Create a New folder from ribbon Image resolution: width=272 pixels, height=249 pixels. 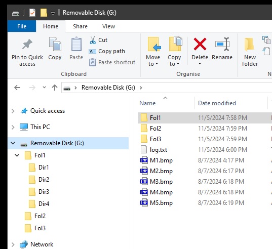(250, 52)
